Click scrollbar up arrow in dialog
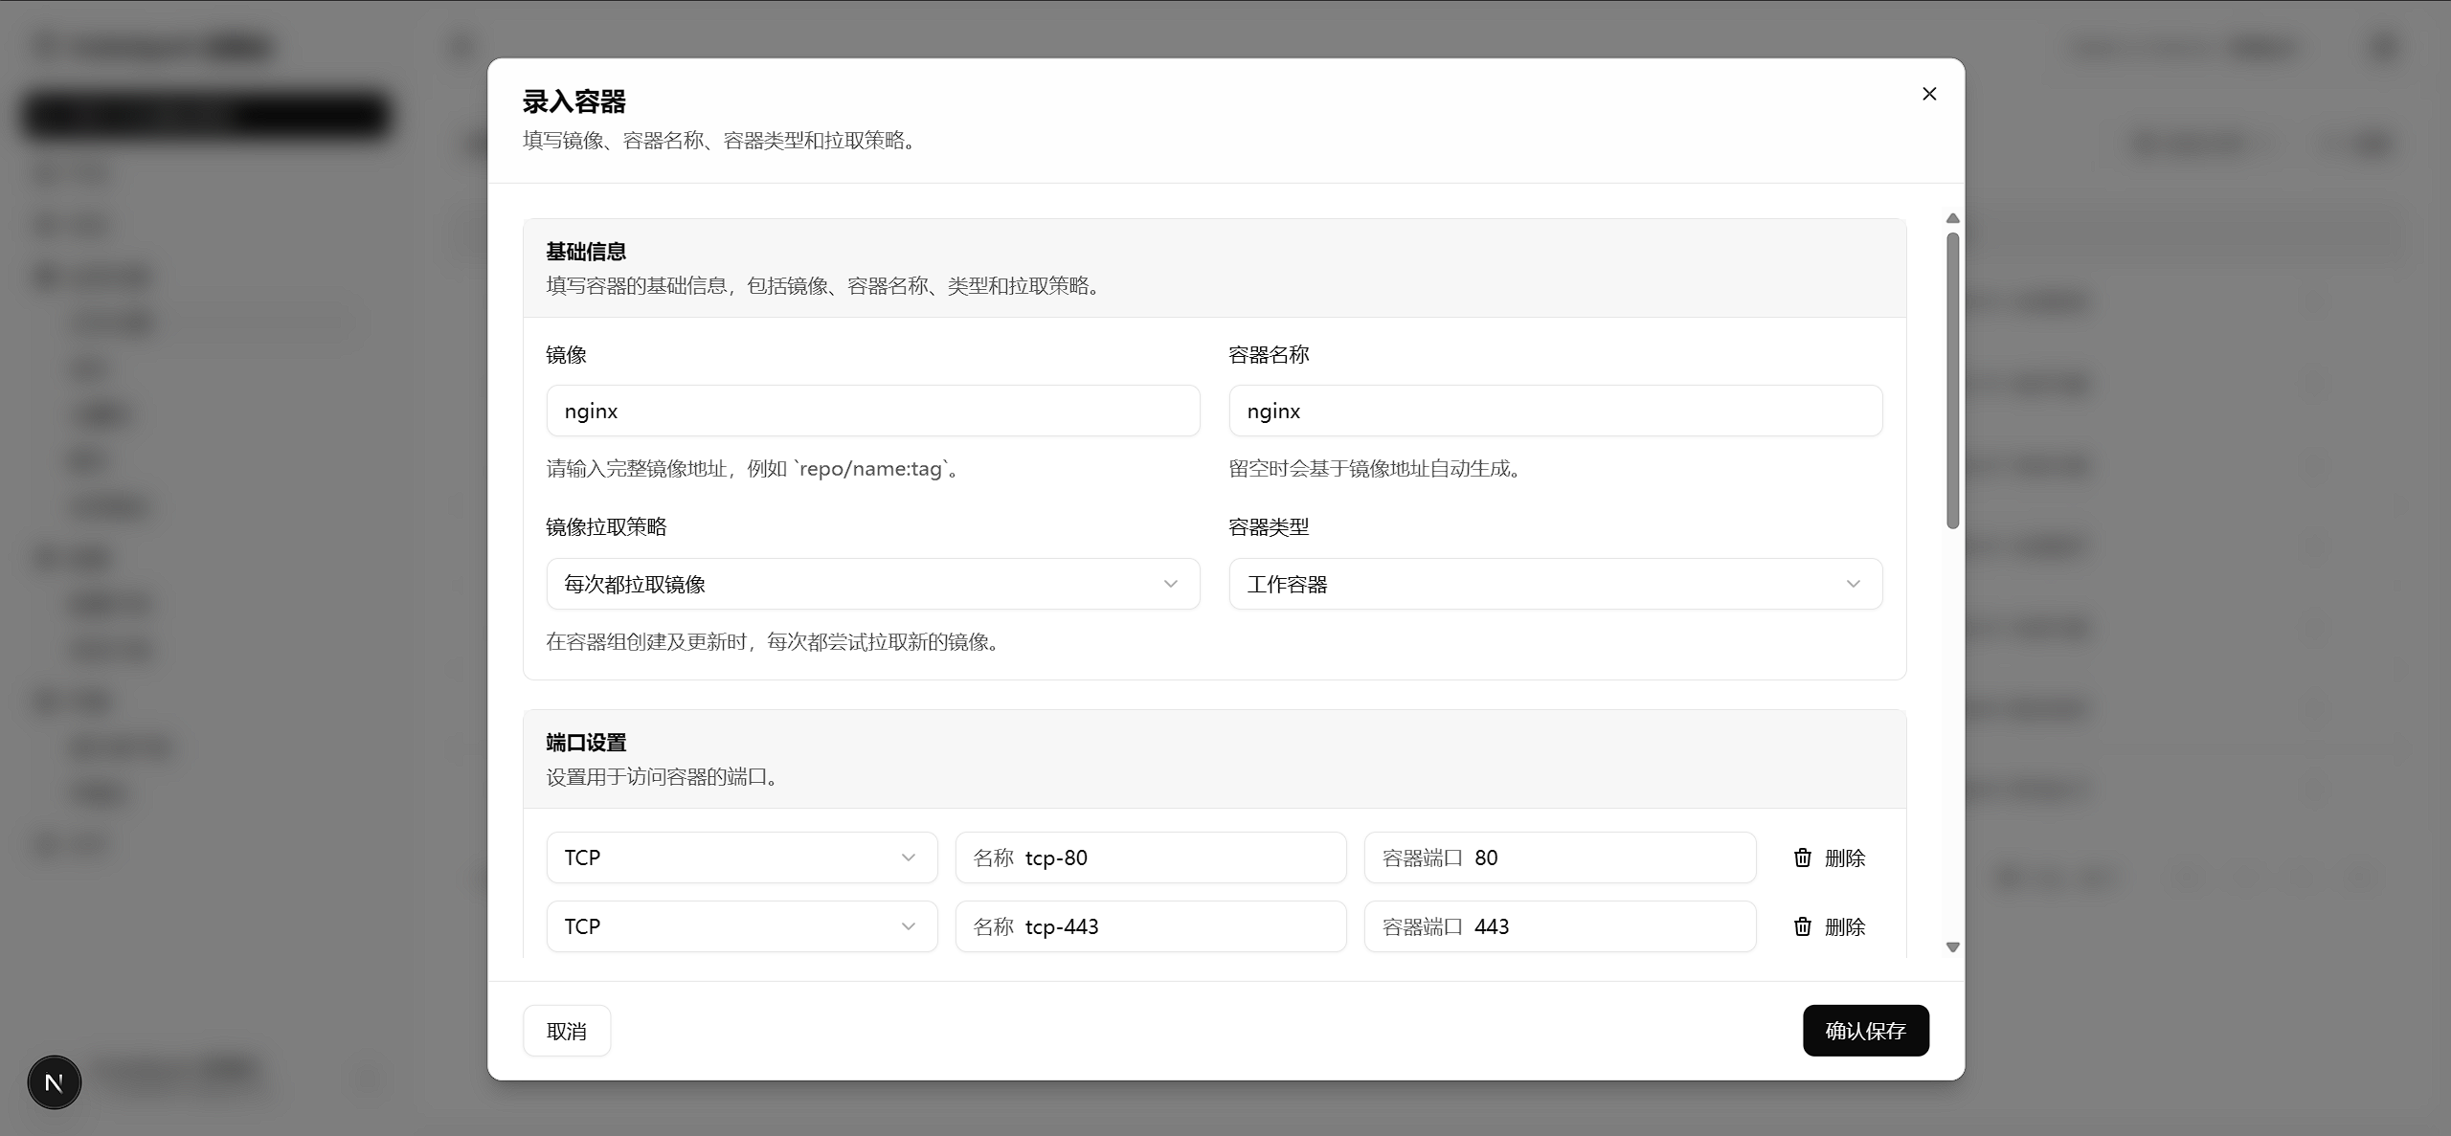This screenshot has width=2451, height=1136. (x=1953, y=219)
